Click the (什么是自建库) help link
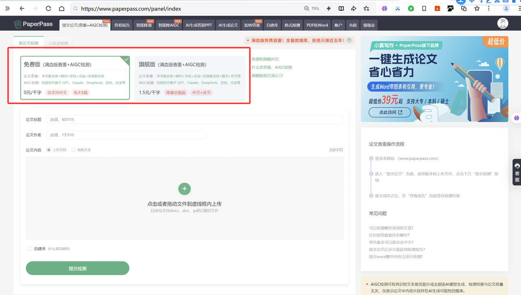This screenshot has height=295, width=521. (59, 249)
